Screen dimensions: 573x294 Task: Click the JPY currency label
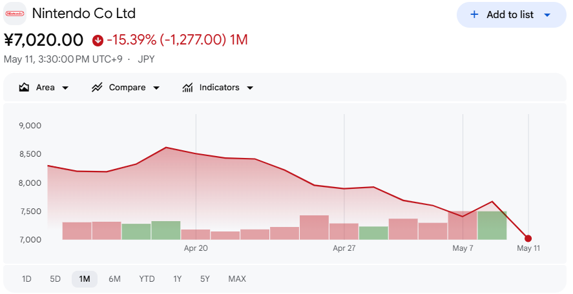[x=146, y=59]
